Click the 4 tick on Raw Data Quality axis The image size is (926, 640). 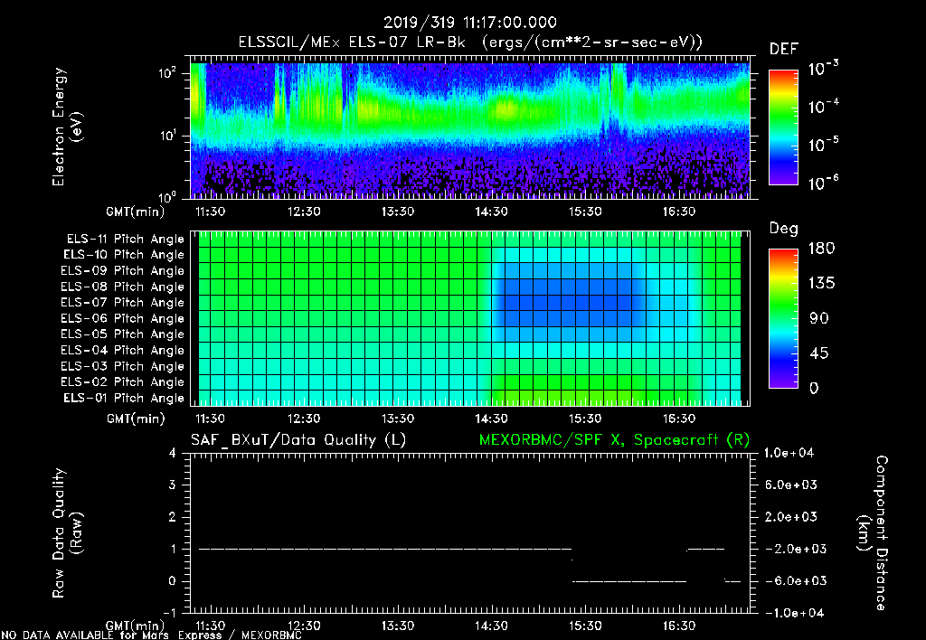pos(172,453)
